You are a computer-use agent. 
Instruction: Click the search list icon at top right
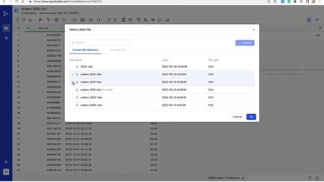pyautogui.click(x=317, y=20)
